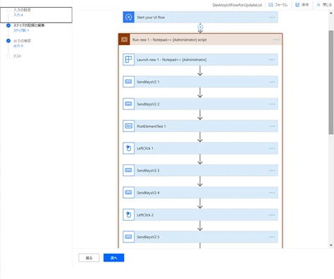Open more options for SendKeysV2 3
Screen dimensions: 334x279
coord(272,171)
